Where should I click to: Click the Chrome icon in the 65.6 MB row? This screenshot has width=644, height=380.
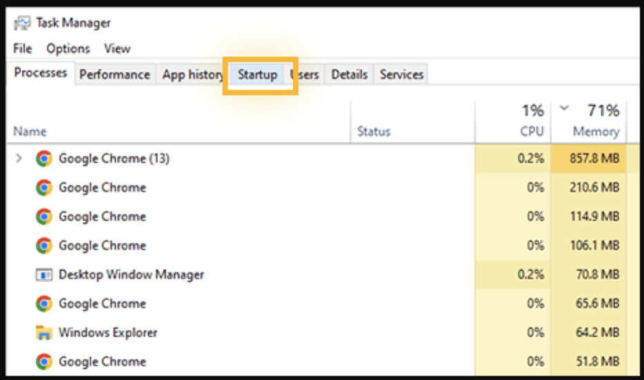(x=44, y=303)
